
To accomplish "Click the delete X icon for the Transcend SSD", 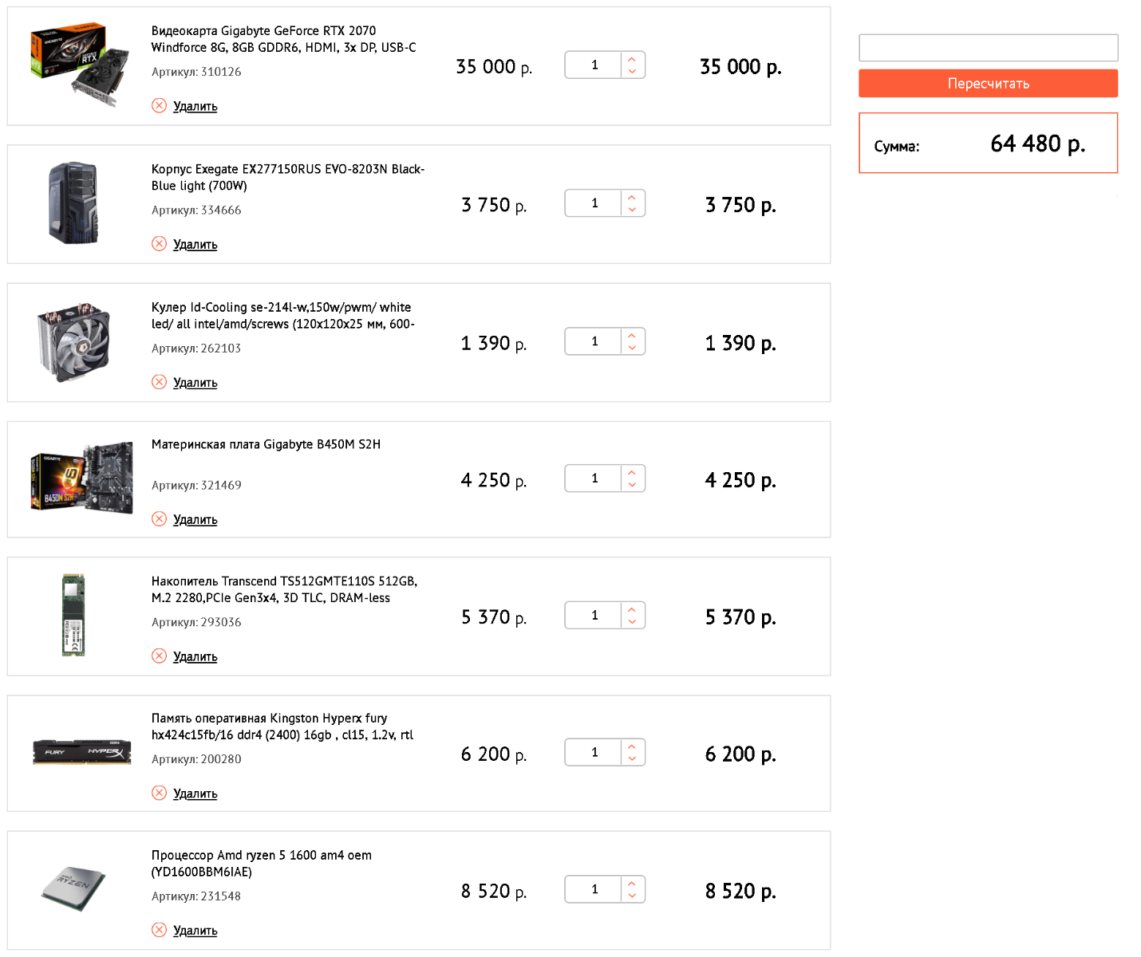I will coord(159,656).
